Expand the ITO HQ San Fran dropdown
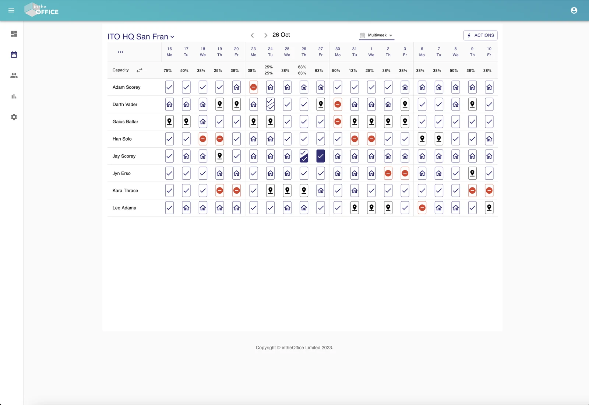589x405 pixels. (x=141, y=36)
